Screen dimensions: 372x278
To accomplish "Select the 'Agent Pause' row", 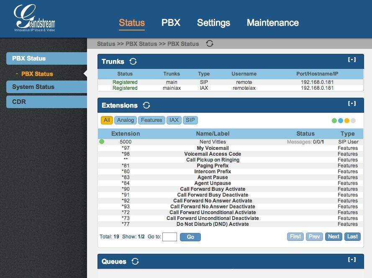I will 231,177.
